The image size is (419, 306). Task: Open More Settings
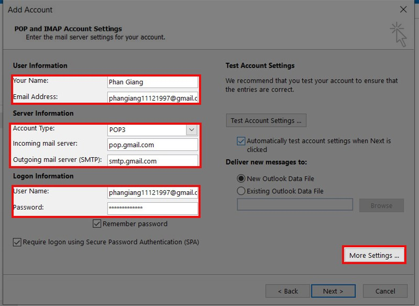click(x=373, y=254)
